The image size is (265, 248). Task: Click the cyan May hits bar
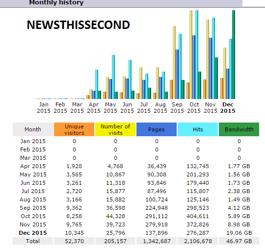(113, 77)
